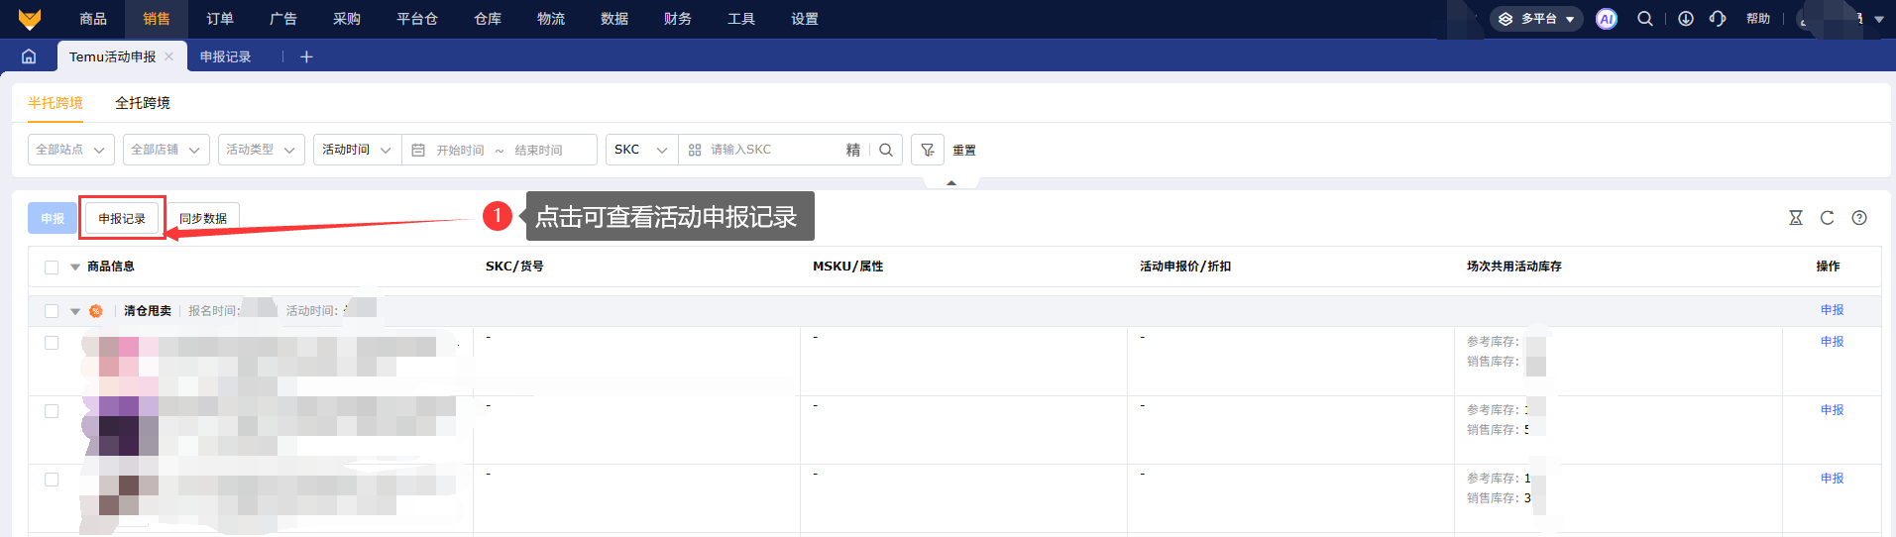Open the calendar date picker icon
This screenshot has width=1896, height=537.
(x=418, y=150)
